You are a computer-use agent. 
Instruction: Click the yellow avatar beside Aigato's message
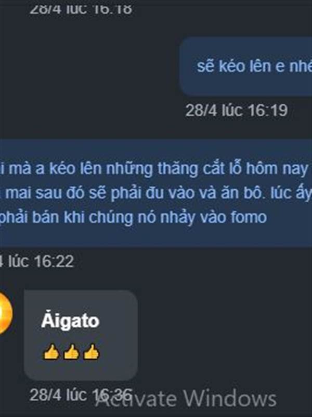pos(5,313)
